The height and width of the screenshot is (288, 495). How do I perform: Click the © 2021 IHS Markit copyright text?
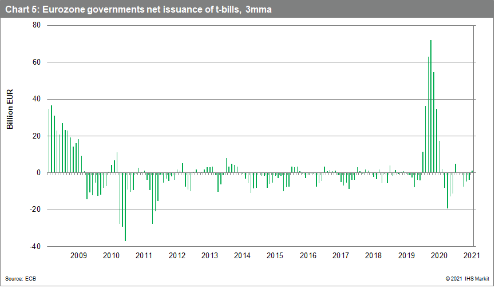point(461,278)
